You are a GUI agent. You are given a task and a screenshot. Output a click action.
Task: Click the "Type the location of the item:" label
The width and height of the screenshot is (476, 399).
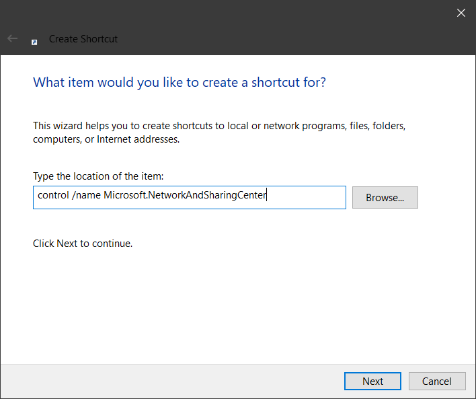click(x=98, y=176)
